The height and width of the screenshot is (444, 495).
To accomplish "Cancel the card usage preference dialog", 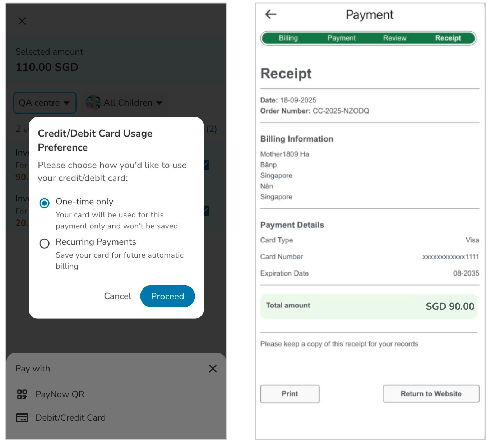I will tap(117, 296).
